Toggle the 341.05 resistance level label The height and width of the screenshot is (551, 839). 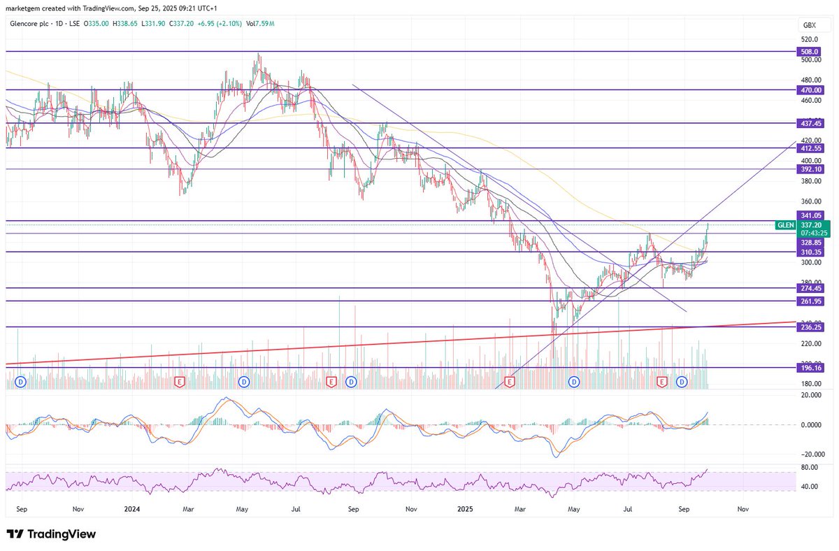pyautogui.click(x=811, y=215)
